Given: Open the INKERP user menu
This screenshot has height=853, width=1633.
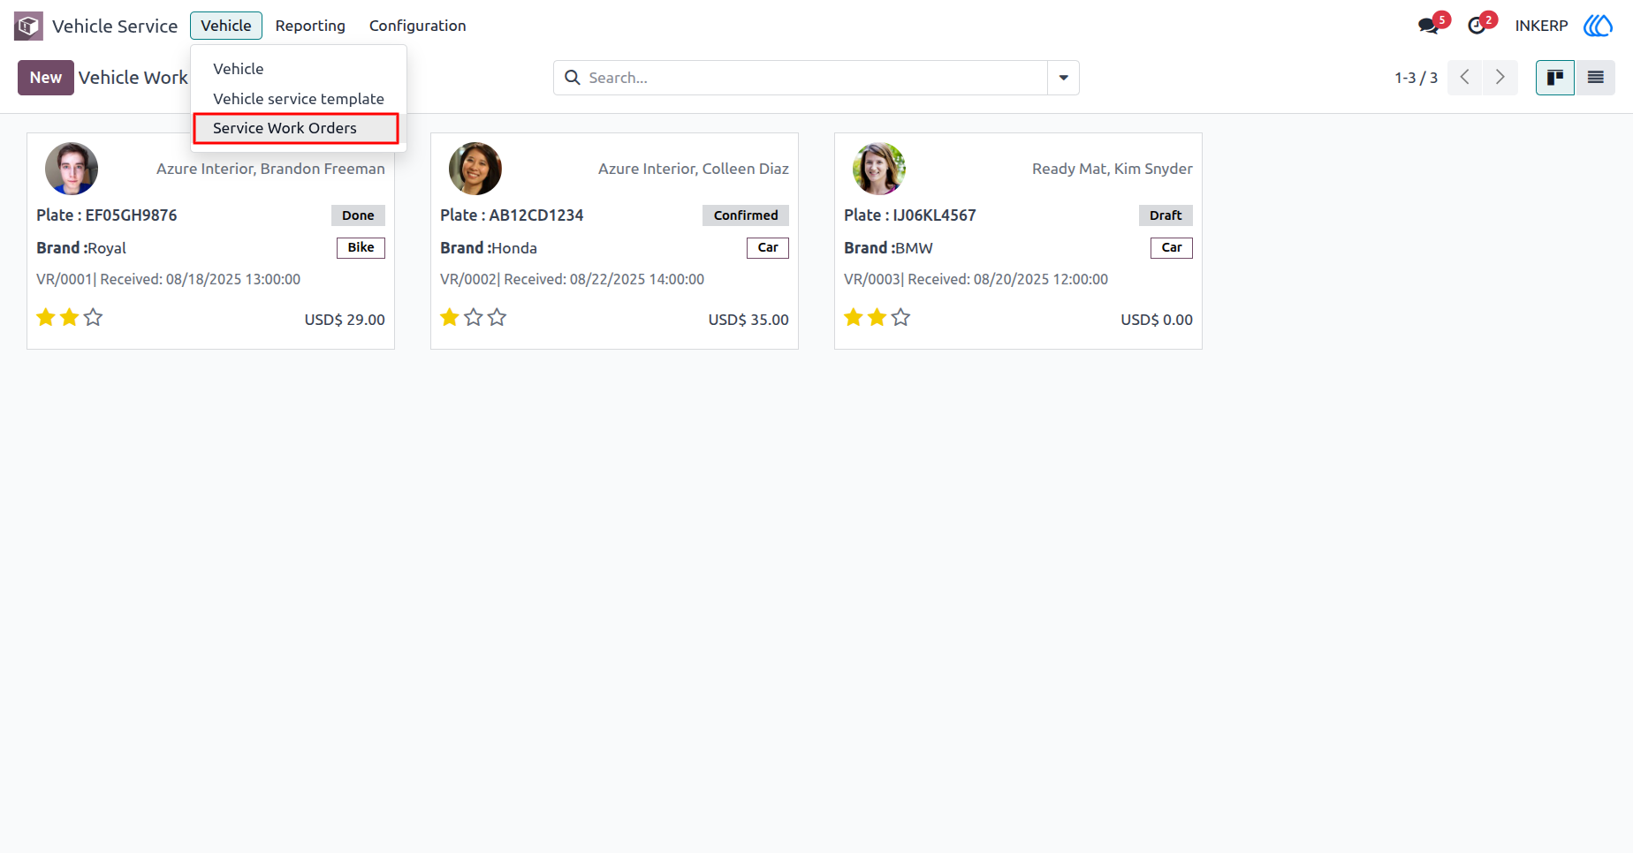Looking at the screenshot, I should point(1541,26).
